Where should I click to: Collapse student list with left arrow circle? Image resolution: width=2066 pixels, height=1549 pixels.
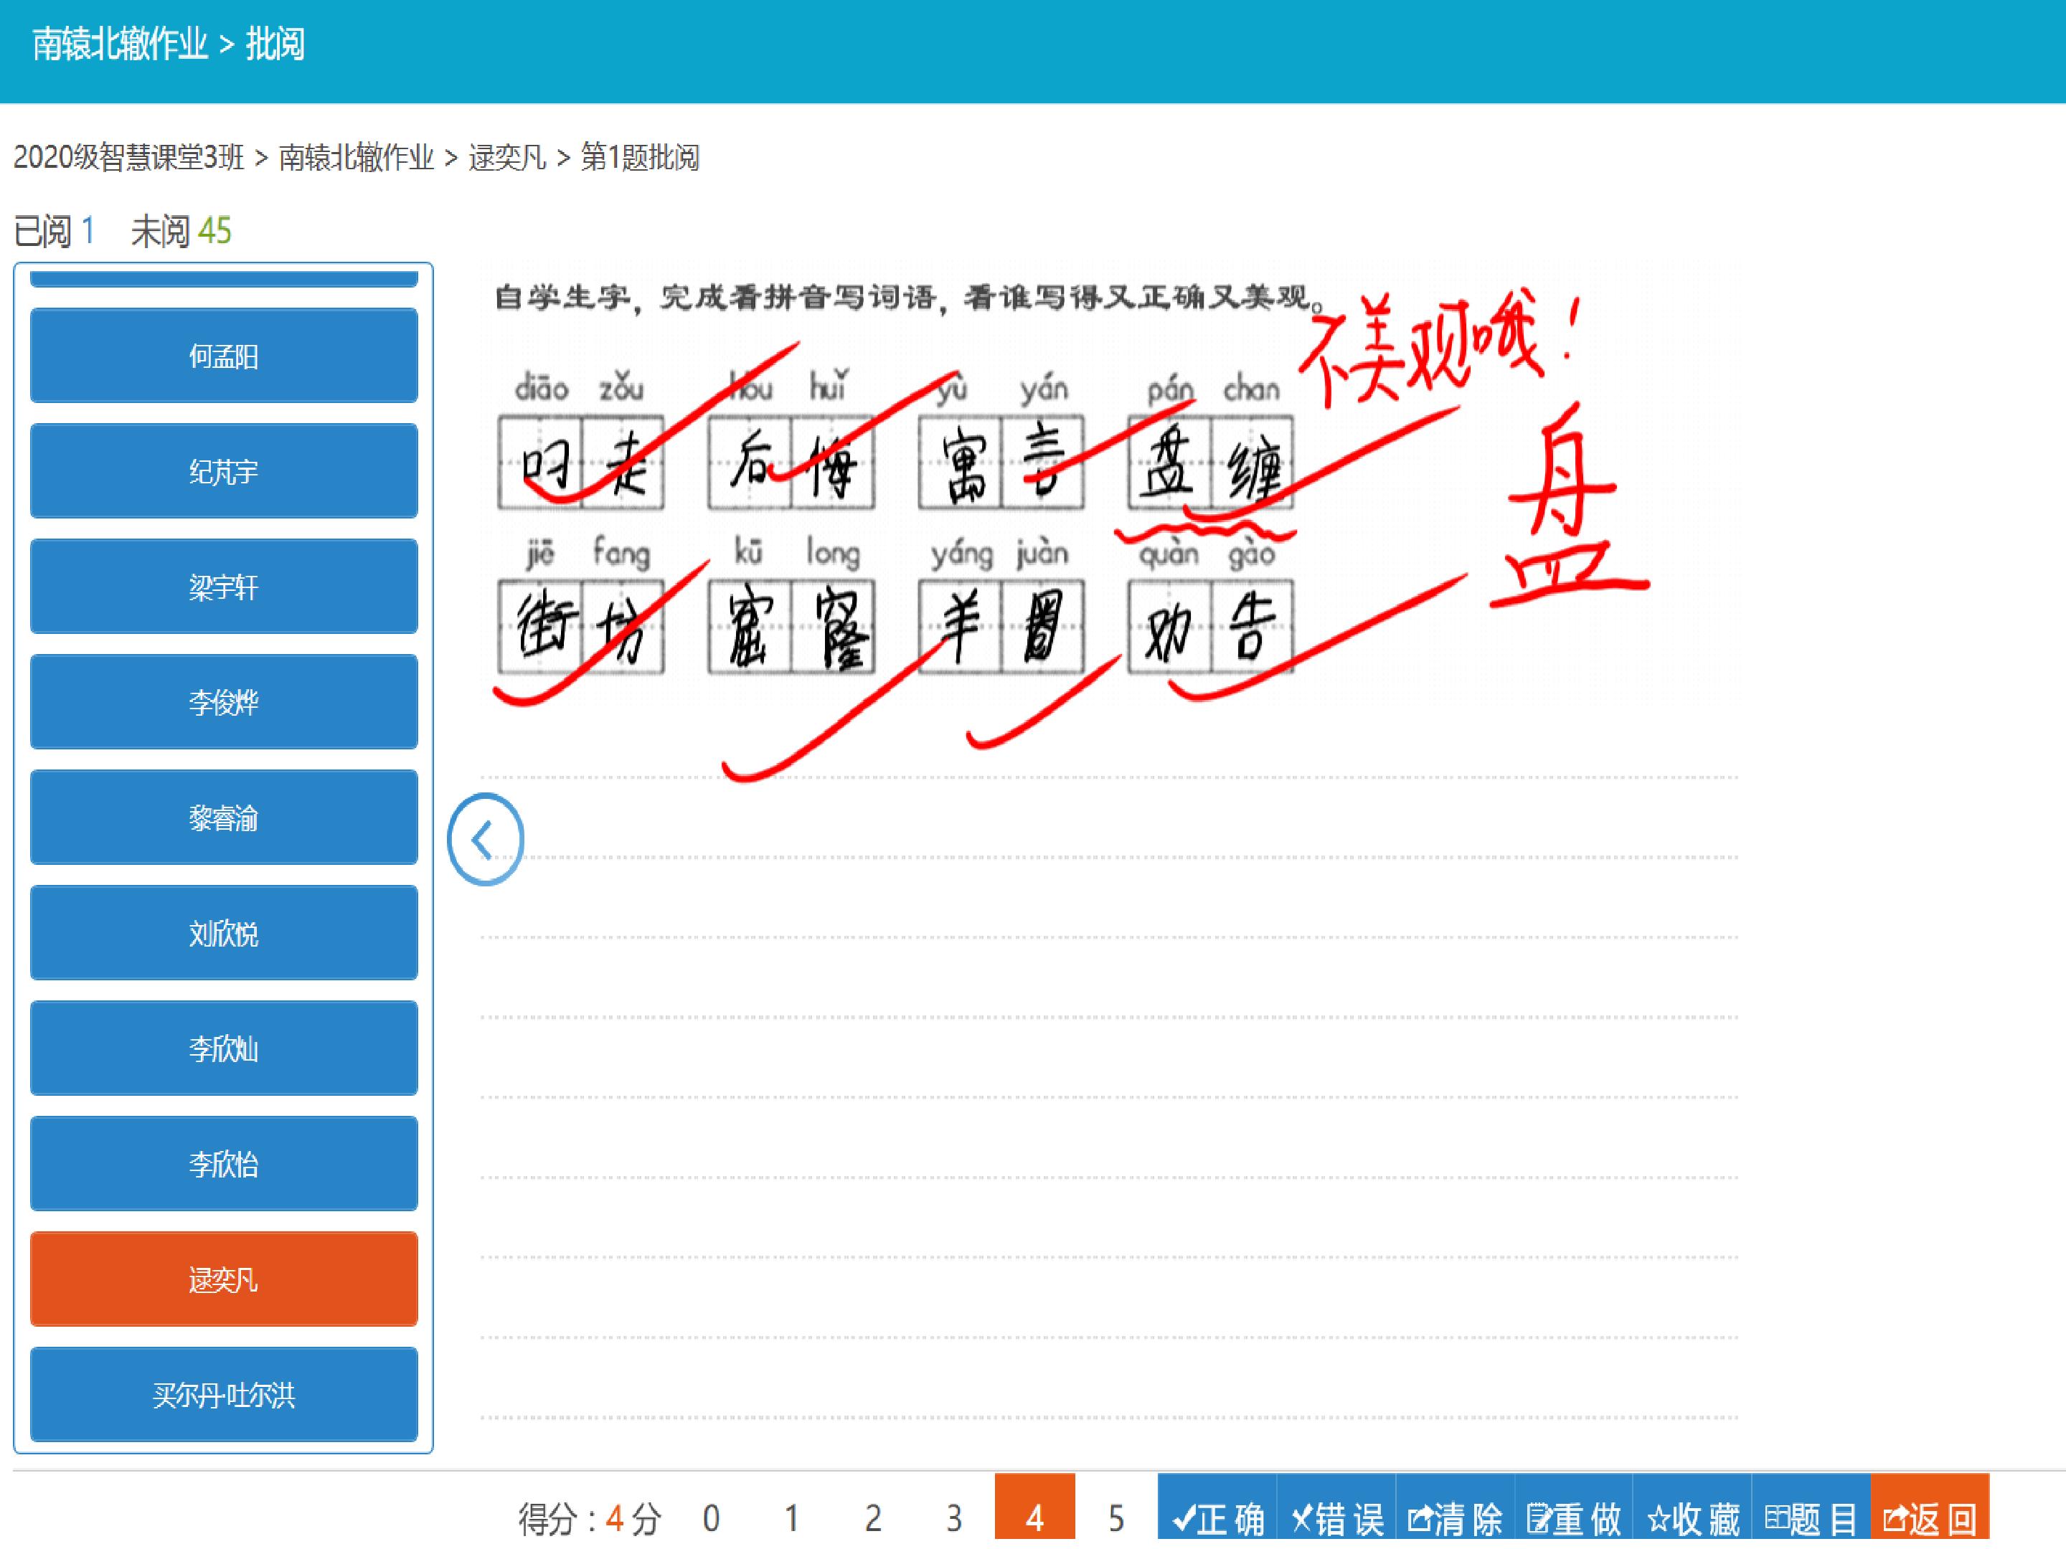486,839
